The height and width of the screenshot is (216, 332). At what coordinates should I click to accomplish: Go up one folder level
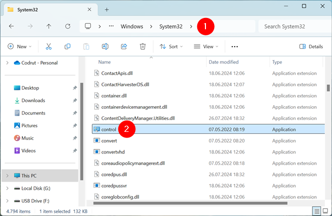(49, 26)
